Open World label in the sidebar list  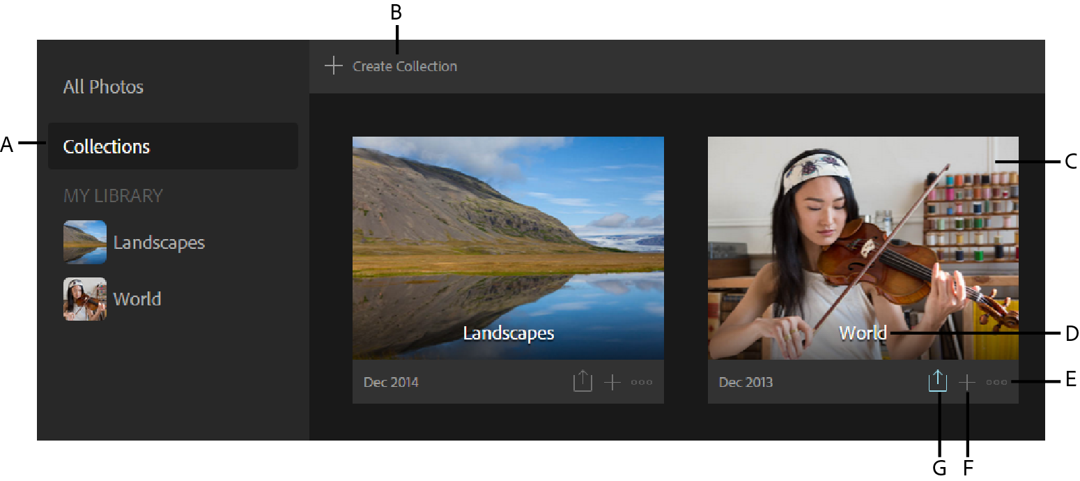[137, 299]
